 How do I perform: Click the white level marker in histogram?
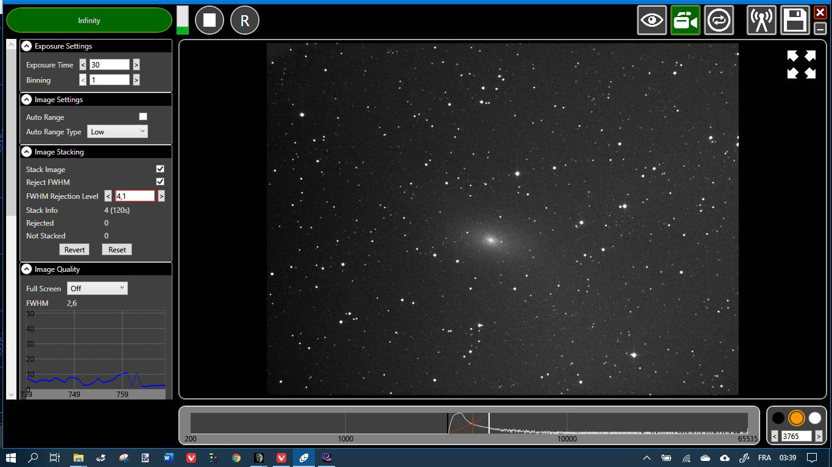489,423
